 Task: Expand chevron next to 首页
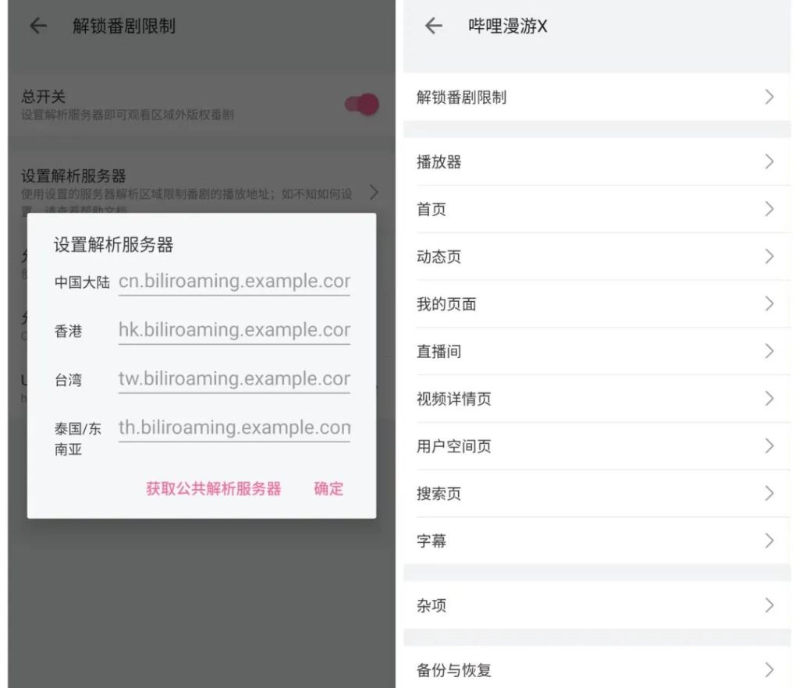click(x=769, y=209)
